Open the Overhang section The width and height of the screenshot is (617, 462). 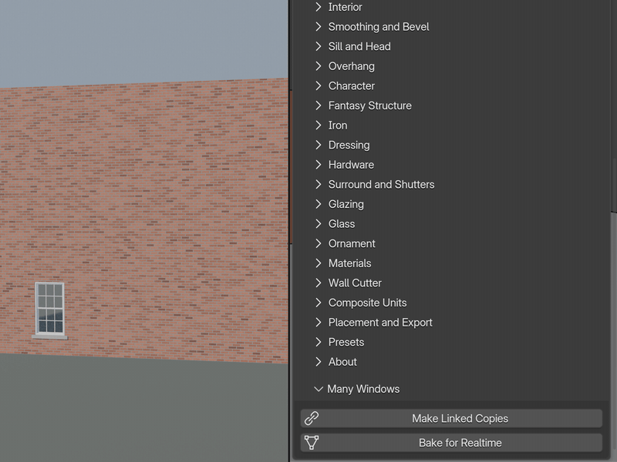coord(344,66)
